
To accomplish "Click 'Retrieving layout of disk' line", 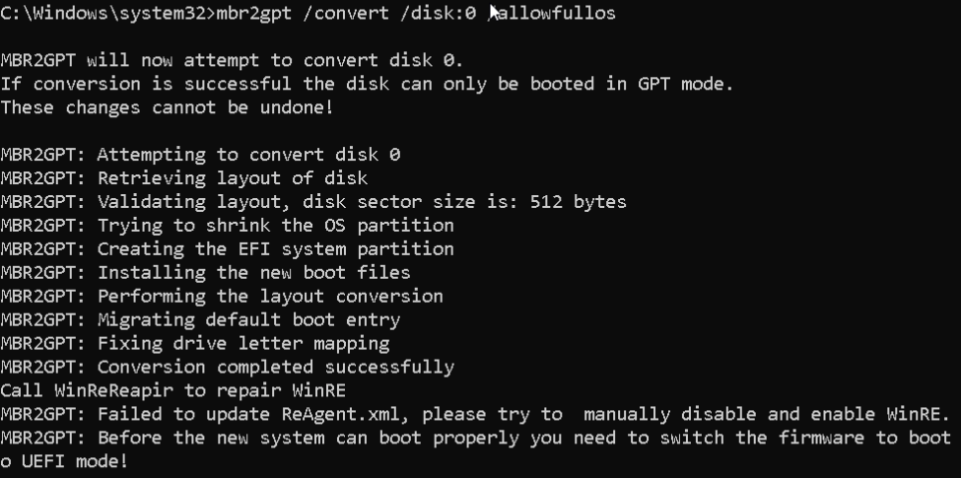I will click(x=233, y=178).
